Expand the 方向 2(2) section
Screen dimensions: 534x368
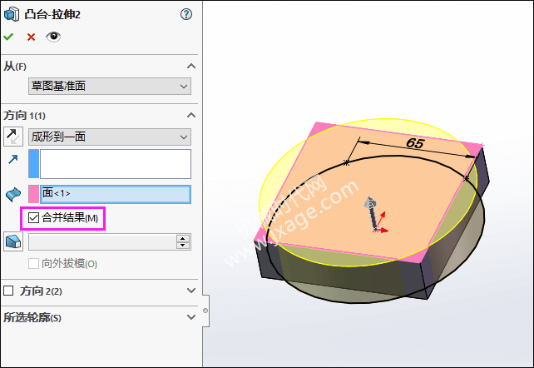pos(191,291)
